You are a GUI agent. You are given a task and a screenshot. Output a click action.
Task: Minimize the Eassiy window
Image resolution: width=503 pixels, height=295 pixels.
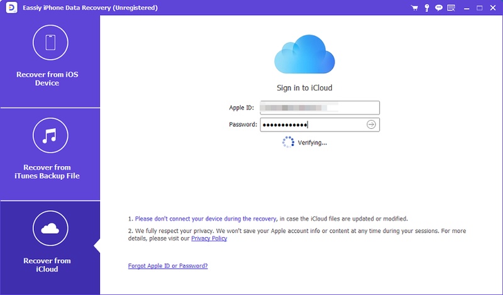click(x=467, y=8)
